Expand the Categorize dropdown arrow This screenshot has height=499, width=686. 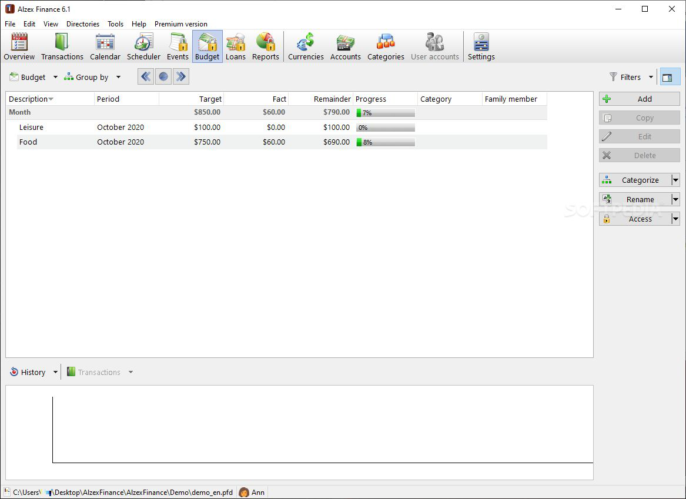point(676,180)
